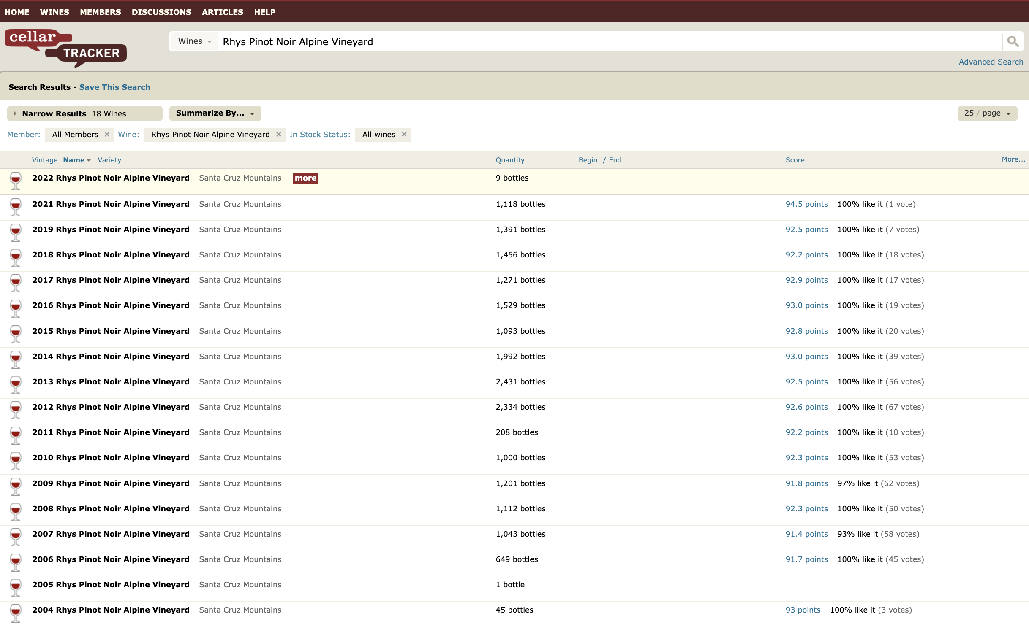The width and height of the screenshot is (1029, 632).
Task: Click the 91.4 points score link
Action: click(x=807, y=534)
